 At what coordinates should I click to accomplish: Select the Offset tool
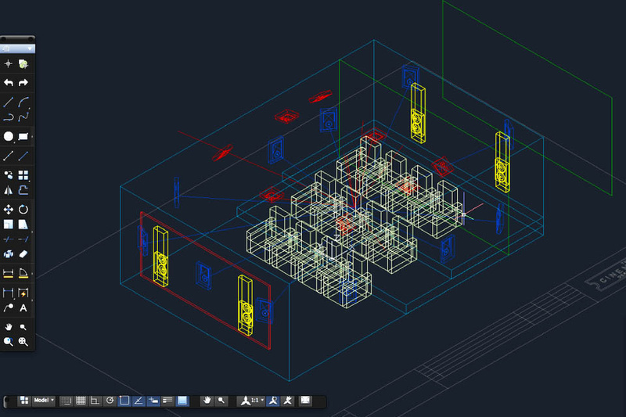(x=23, y=190)
